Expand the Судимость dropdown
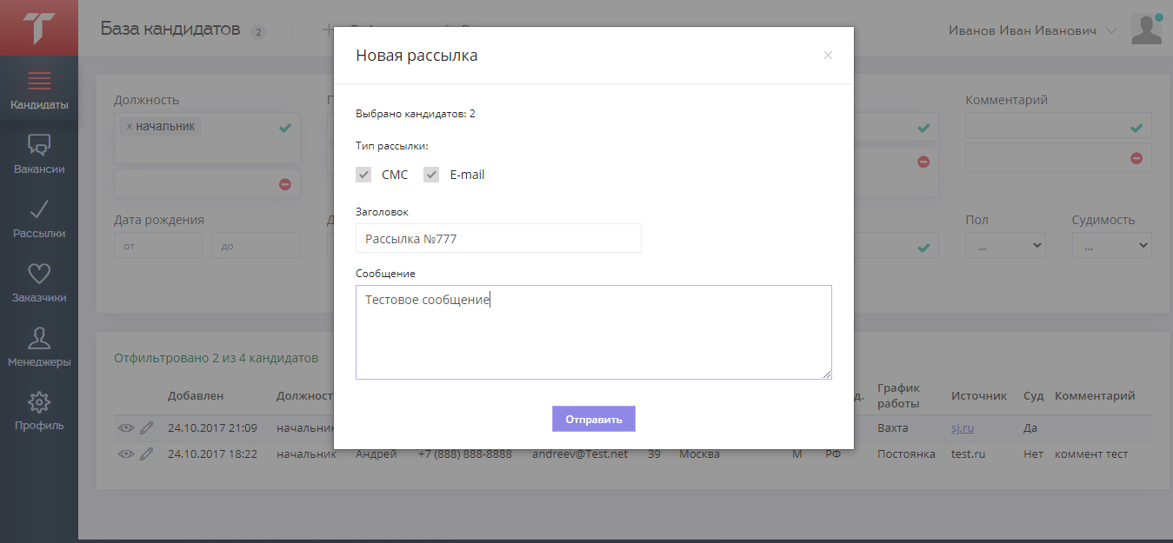The height and width of the screenshot is (543, 1173). pos(1111,246)
